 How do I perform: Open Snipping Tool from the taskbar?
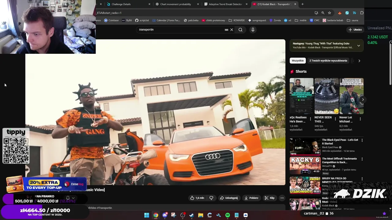coord(173,215)
